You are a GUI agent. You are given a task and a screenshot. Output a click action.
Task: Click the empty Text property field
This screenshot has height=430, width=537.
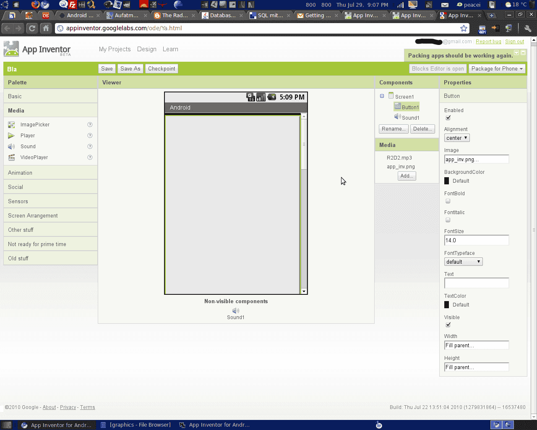coord(477,283)
